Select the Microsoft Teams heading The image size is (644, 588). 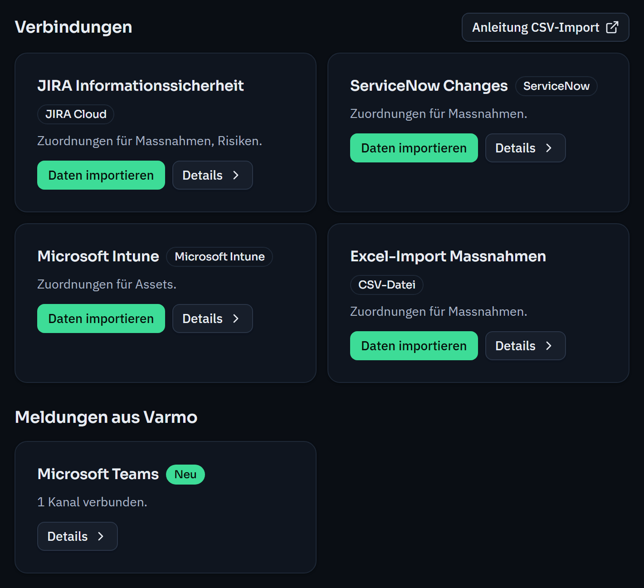(x=98, y=474)
